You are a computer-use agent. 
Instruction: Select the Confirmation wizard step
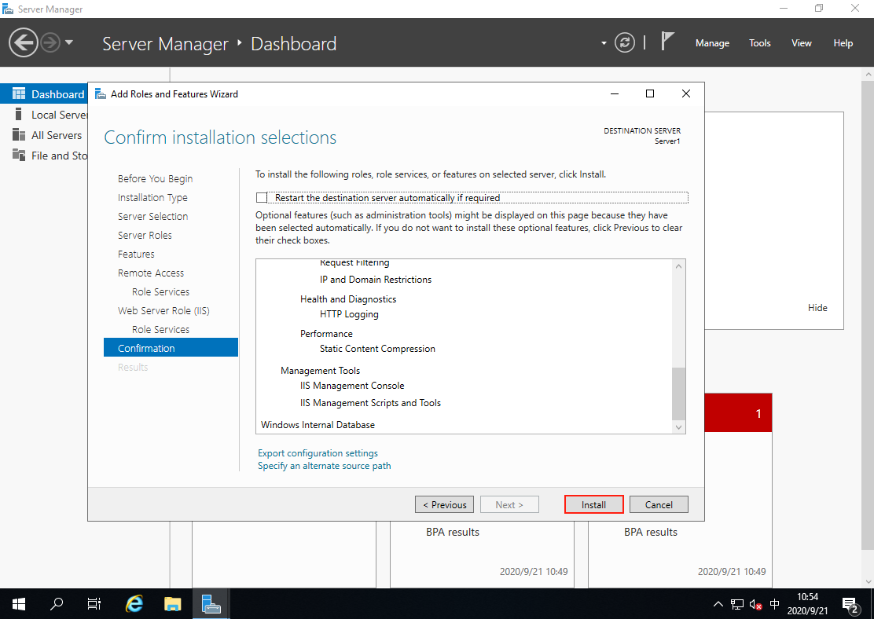(x=171, y=348)
